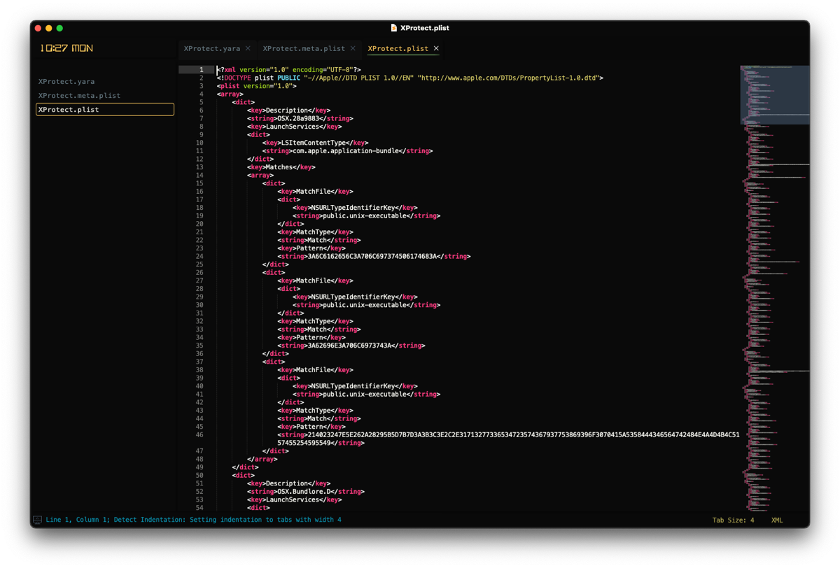Place cursor in the OSX.28a9883 string
Image resolution: width=840 pixels, height=568 pixels.
297,119
